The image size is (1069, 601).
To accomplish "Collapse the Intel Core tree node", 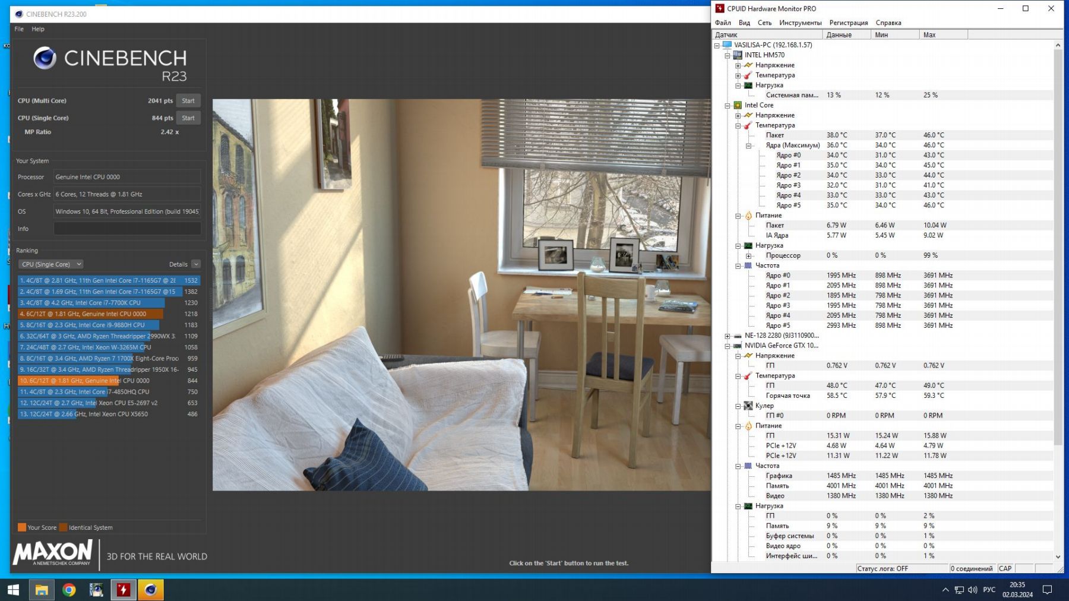I will pos(728,105).
